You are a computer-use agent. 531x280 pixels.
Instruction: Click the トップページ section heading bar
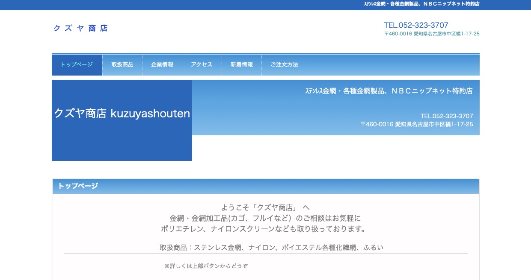(x=77, y=186)
